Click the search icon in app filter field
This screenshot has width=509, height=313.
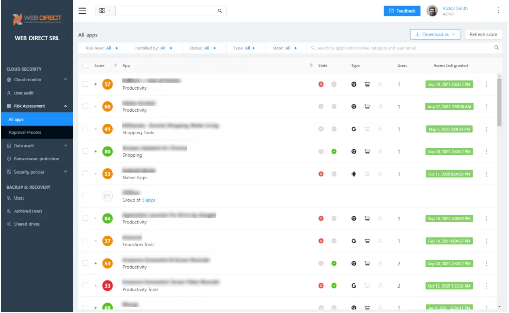(496, 48)
